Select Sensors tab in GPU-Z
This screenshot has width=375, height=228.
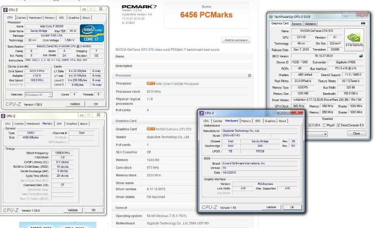(297, 24)
